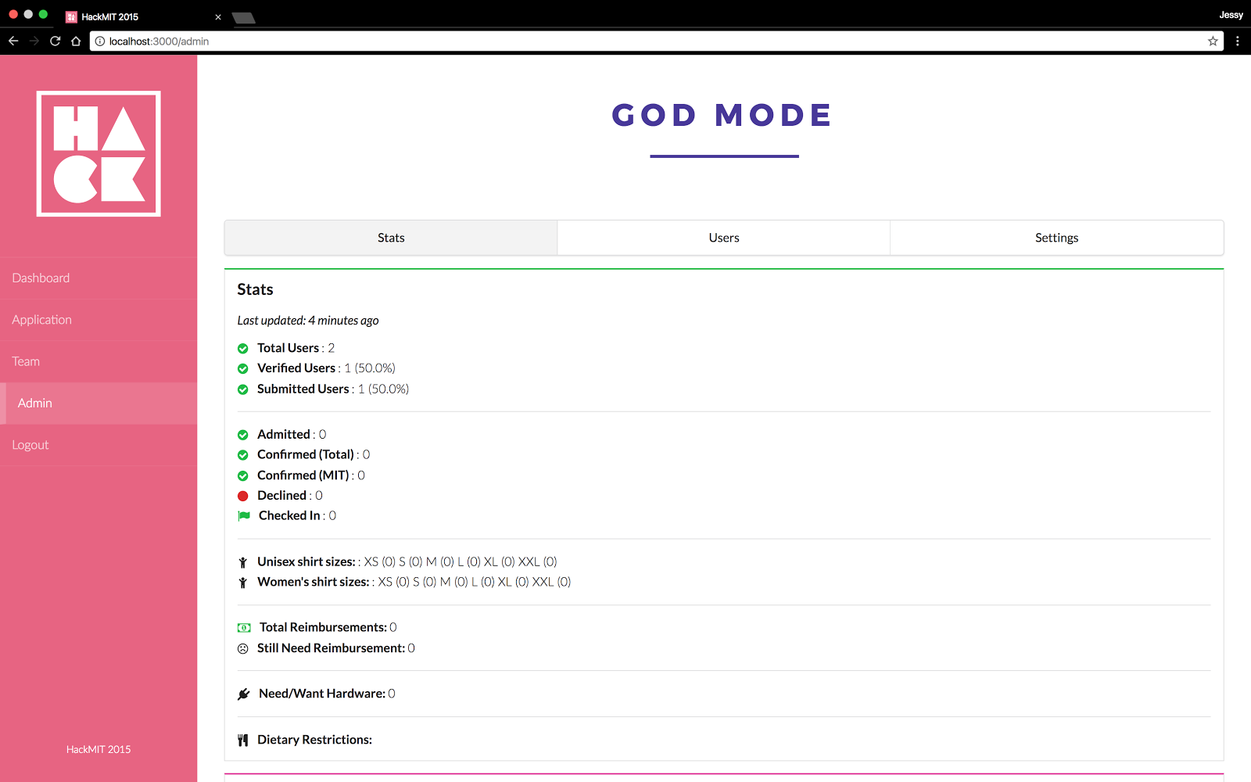1251x782 pixels.
Task: Click the flag icon beside Checked In
Action: (x=242, y=515)
